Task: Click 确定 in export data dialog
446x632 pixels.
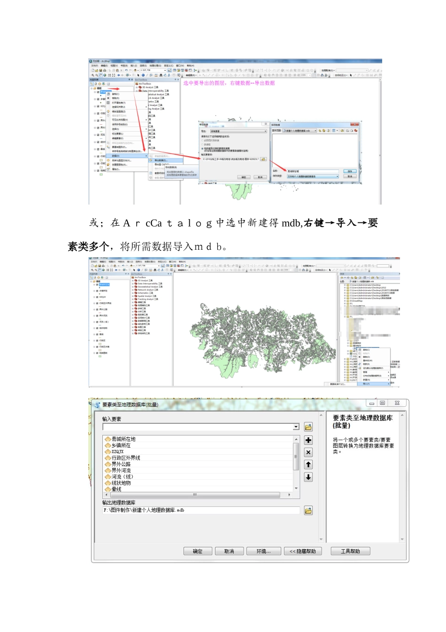Action: click(244, 177)
